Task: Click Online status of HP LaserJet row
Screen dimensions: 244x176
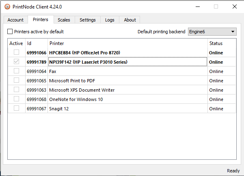Action: (216, 62)
